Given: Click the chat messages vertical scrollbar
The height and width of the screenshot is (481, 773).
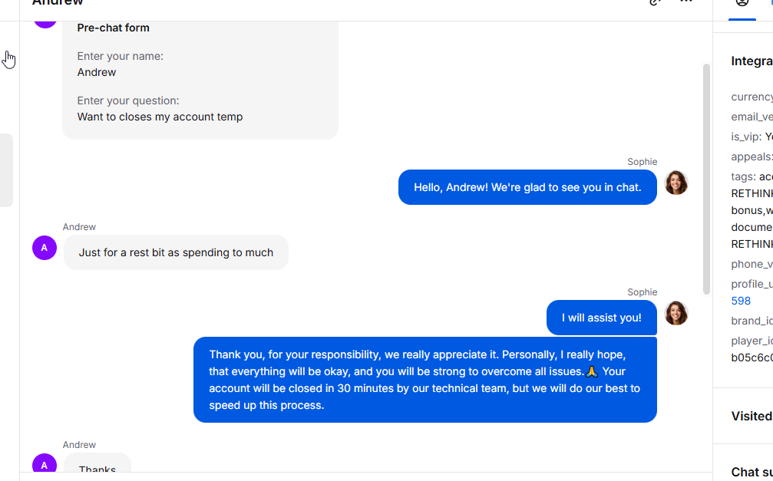Looking at the screenshot, I should point(706,178).
